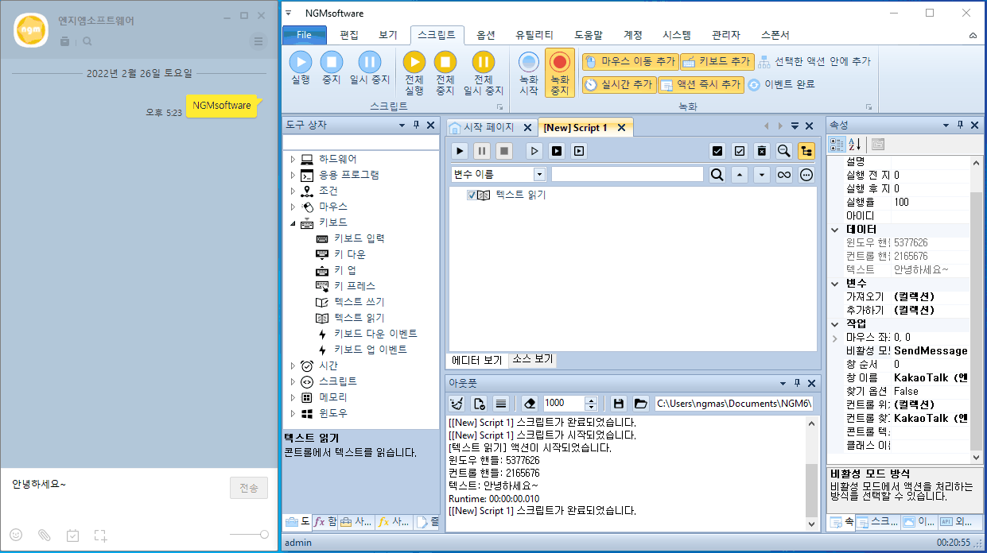The height and width of the screenshot is (553, 987).
Task: Click the zoom-out magnifier icon in editor toolbar
Action: click(784, 151)
